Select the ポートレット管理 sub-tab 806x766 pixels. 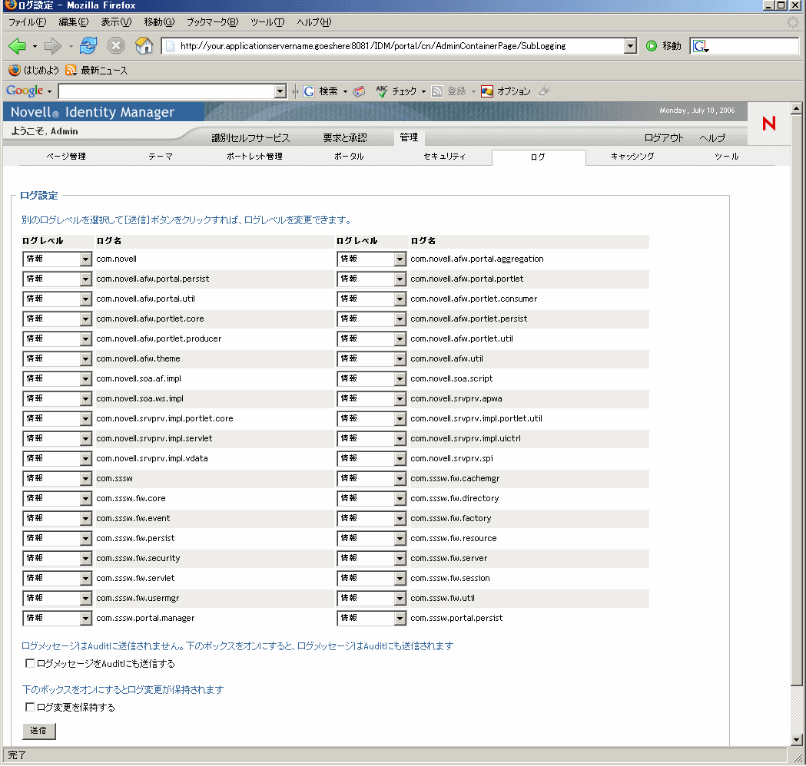point(254,156)
